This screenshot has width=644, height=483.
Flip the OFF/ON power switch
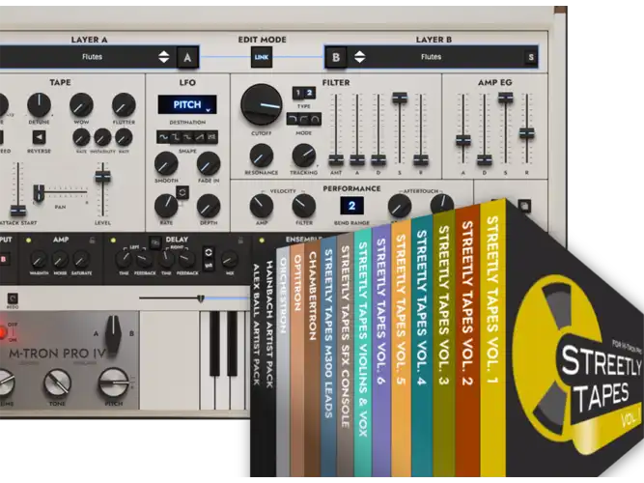(3, 332)
